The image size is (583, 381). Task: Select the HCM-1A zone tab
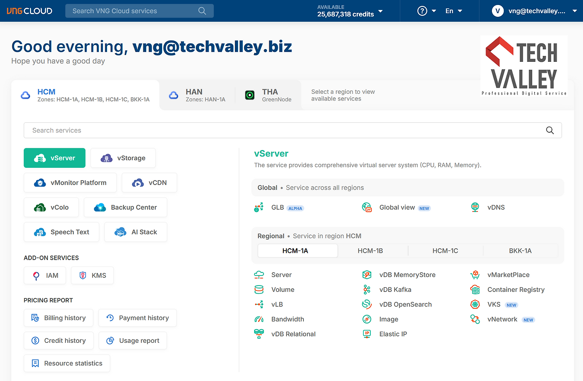click(x=298, y=251)
